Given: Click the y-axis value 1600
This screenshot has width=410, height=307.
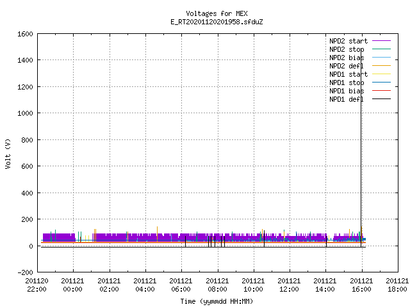Looking at the screenshot, I should 25,34.
